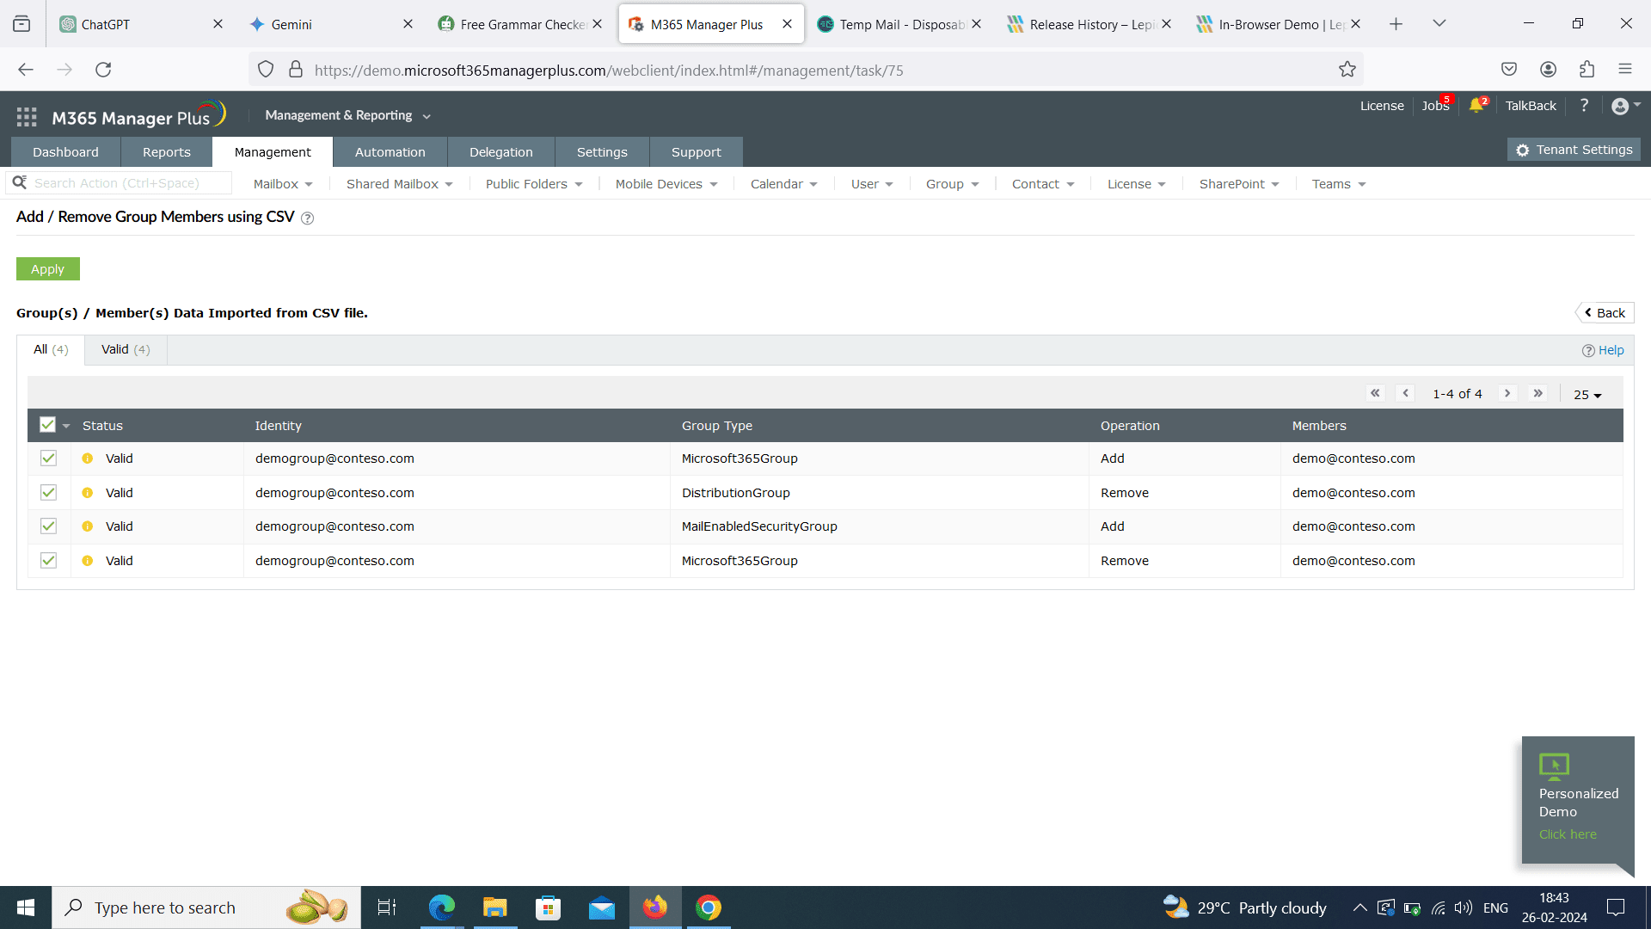Expand the Management & Reporting dropdown
Viewport: 1651px width, 929px height.
347,115
